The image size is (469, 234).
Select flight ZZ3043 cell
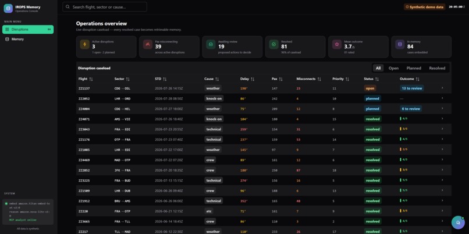(84, 129)
